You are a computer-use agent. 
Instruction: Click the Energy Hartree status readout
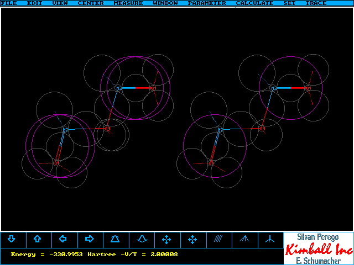[94, 255]
